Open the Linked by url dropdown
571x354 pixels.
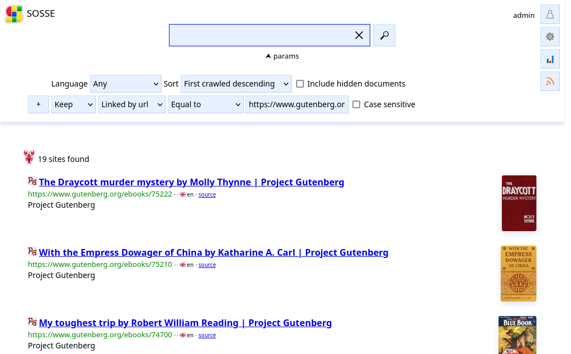132,104
